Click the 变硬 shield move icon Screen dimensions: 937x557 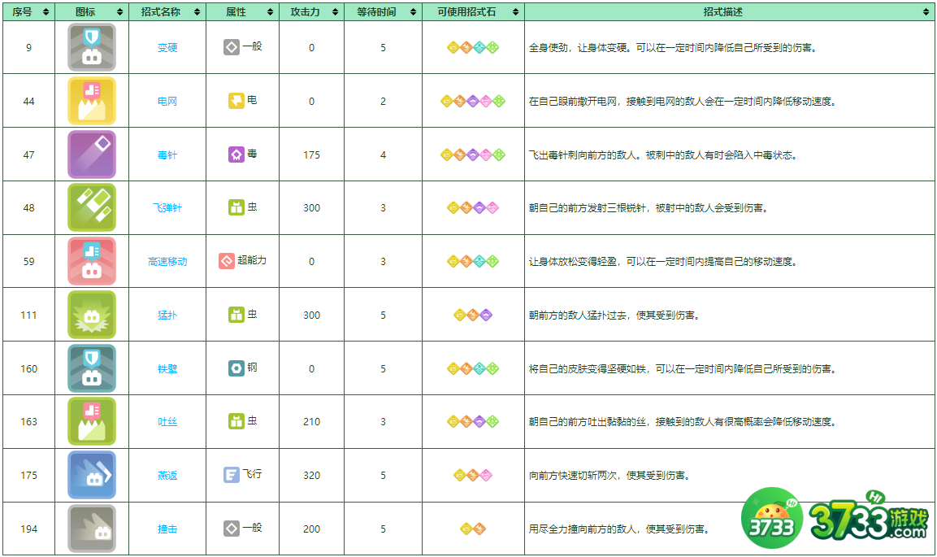(88, 47)
